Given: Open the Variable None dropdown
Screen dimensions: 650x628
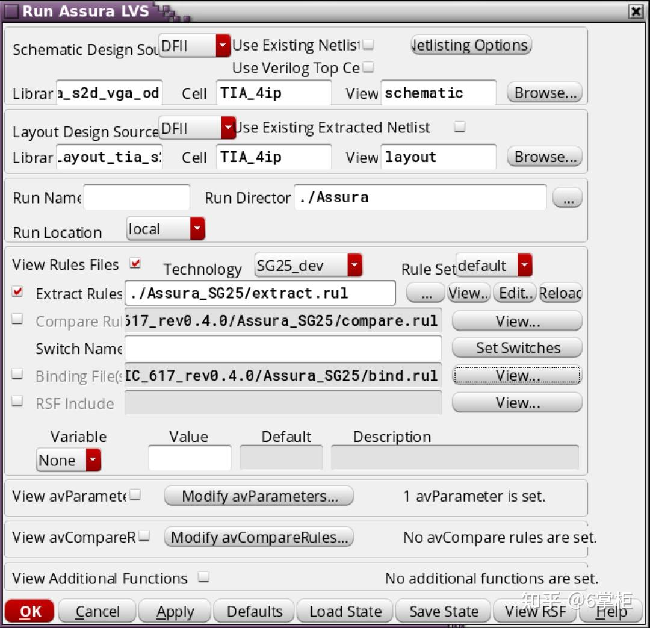Looking at the screenshot, I should pos(69,460).
